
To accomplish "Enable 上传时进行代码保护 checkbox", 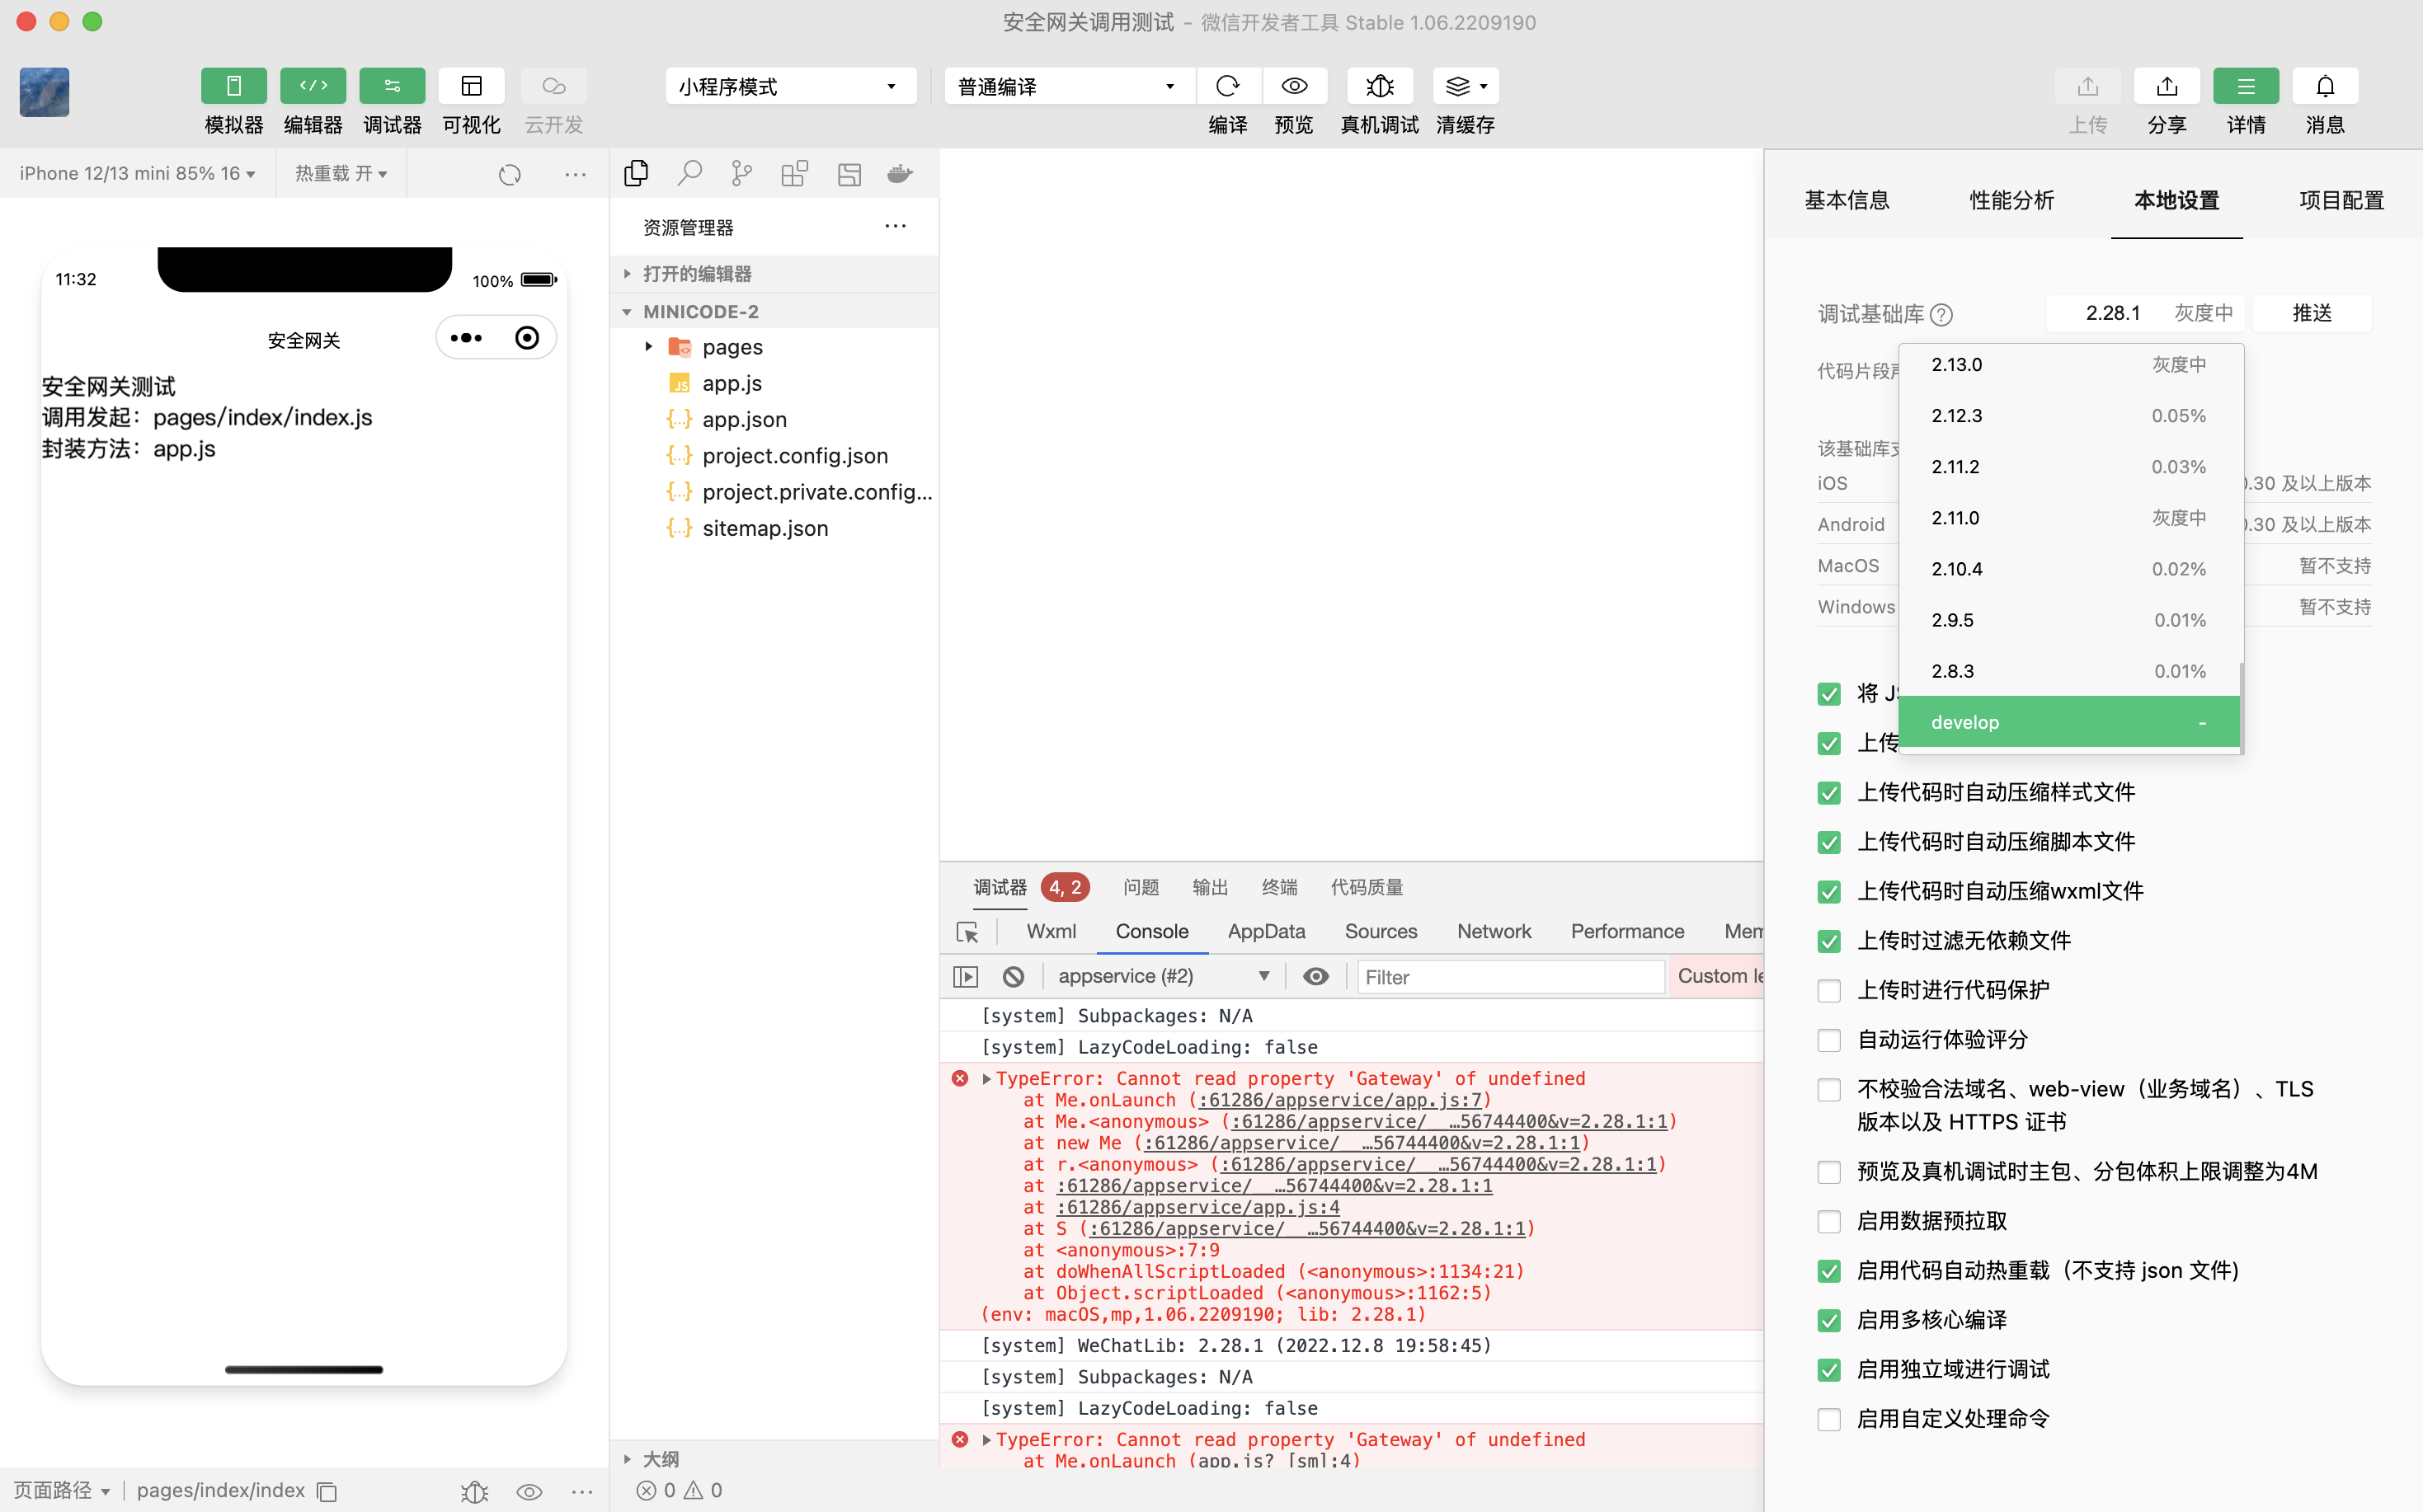I will click(x=1828, y=990).
